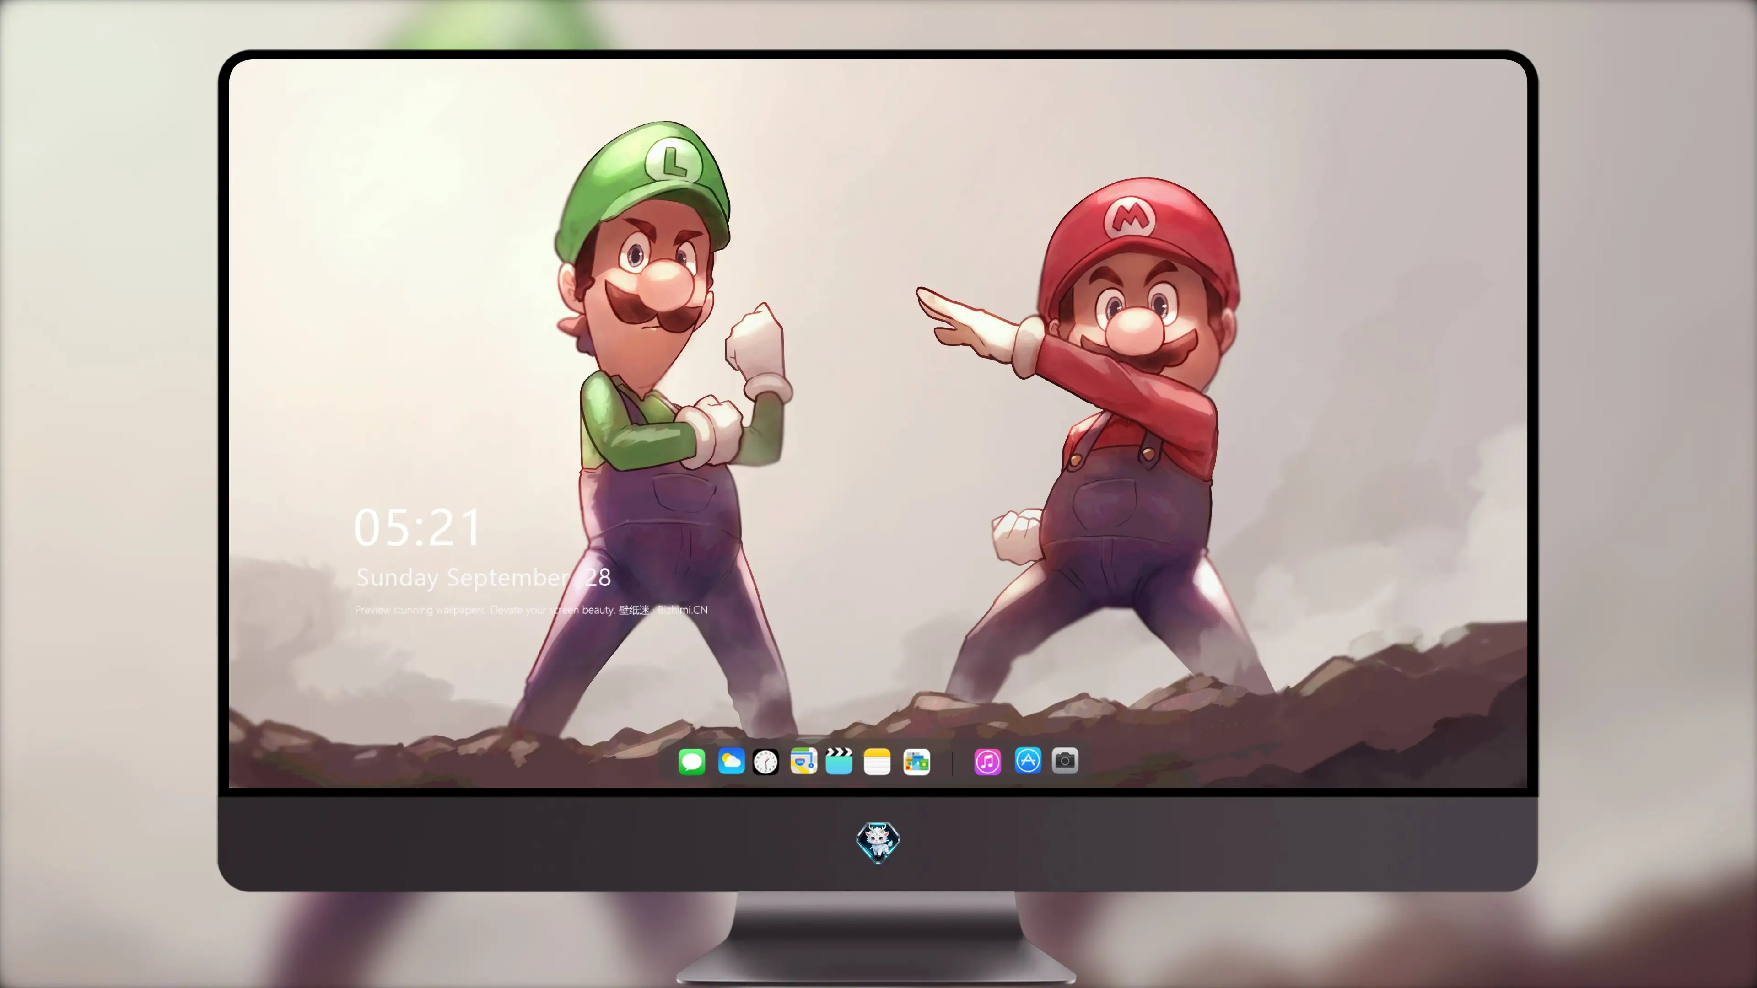Viewport: 1757px width, 988px height.
Task: Click the Bizhimi.CN wallpaper caption
Action: click(x=531, y=610)
